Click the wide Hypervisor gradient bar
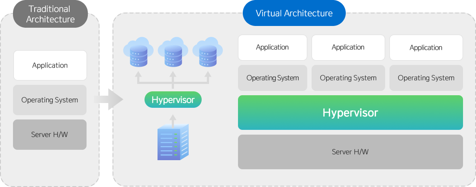This screenshot has width=476, height=187. click(x=351, y=113)
